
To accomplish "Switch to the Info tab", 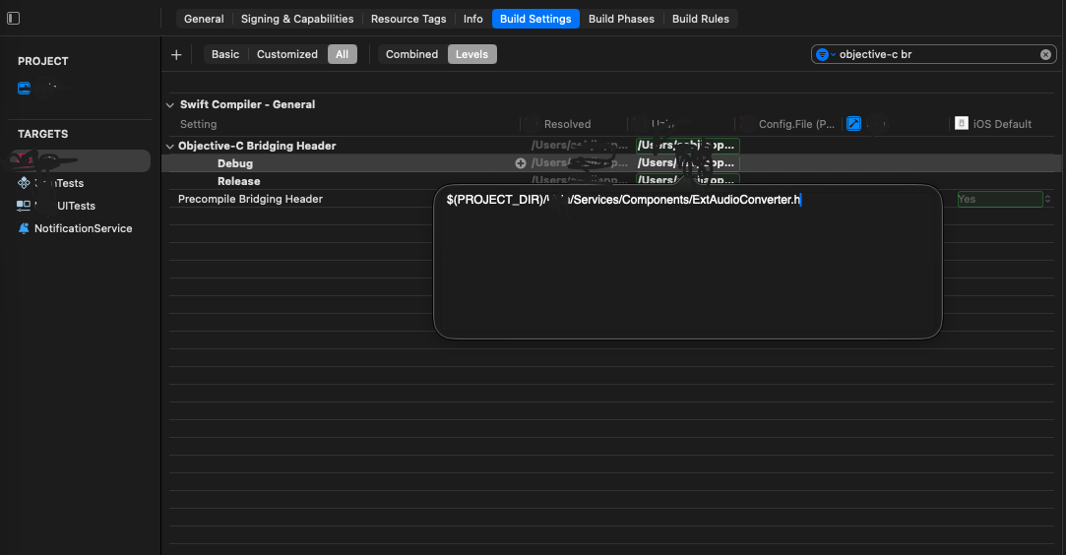I will click(x=473, y=19).
